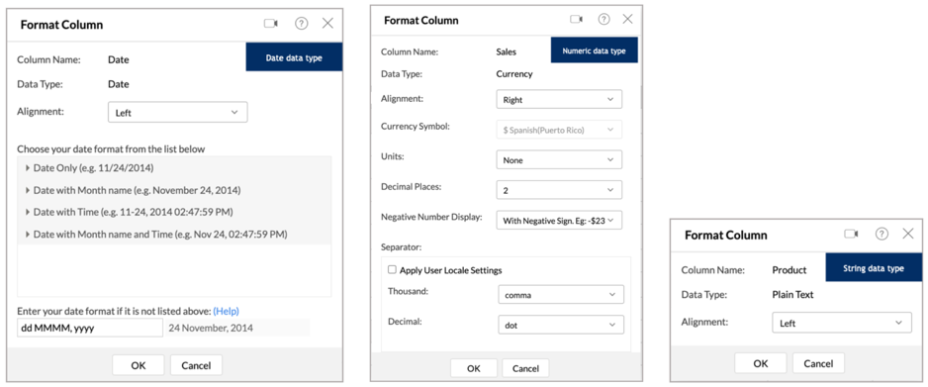The width and height of the screenshot is (928, 387).
Task: Close the Product Format Column dialog
Action: point(908,234)
